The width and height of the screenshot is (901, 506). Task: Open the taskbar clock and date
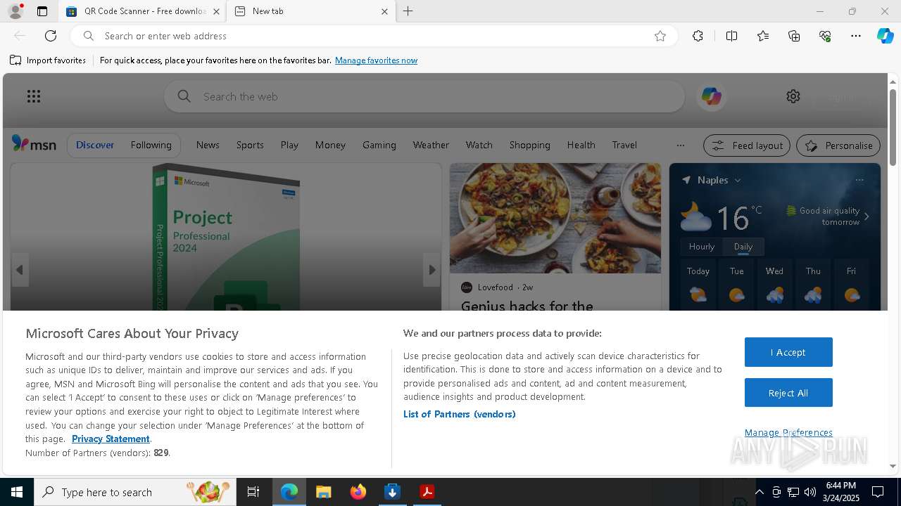(840, 492)
